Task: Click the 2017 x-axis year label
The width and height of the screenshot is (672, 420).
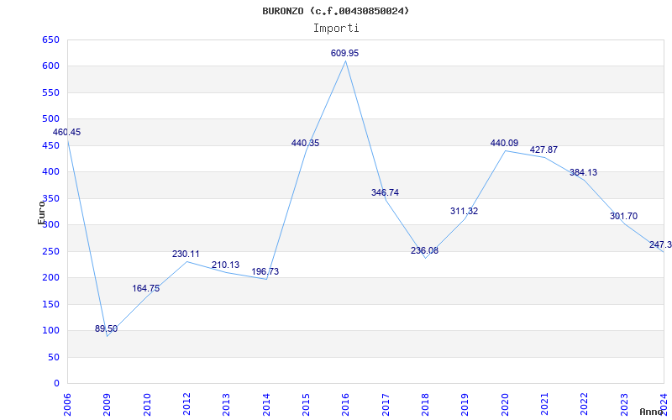Action: pos(386,405)
